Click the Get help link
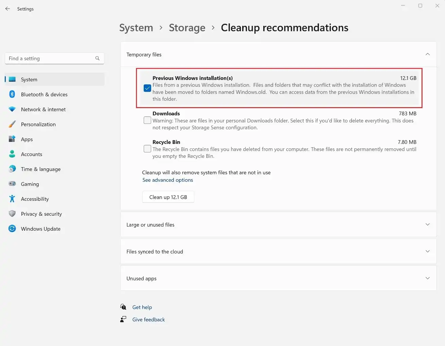Image resolution: width=445 pixels, height=346 pixels. click(x=142, y=307)
